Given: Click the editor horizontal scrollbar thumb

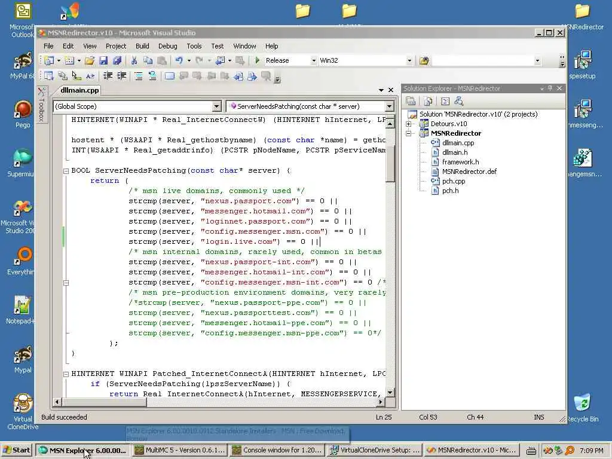Looking at the screenshot, I should tap(104, 402).
